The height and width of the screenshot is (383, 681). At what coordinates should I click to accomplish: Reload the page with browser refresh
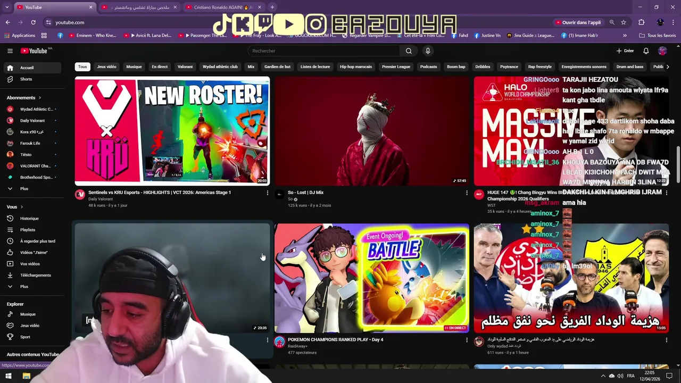click(33, 22)
